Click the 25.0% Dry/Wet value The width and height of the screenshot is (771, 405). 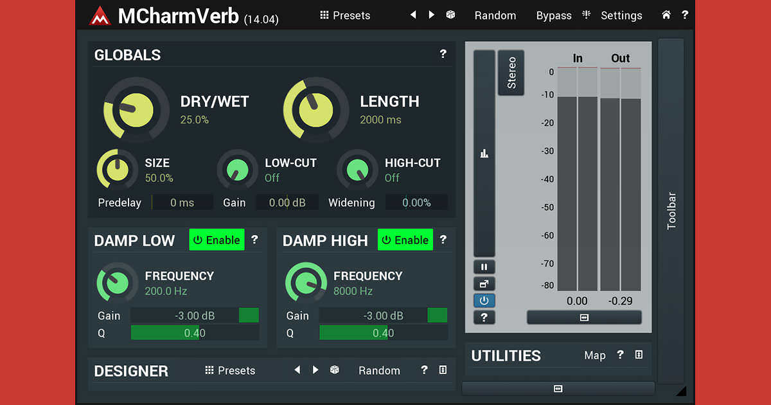[195, 120]
